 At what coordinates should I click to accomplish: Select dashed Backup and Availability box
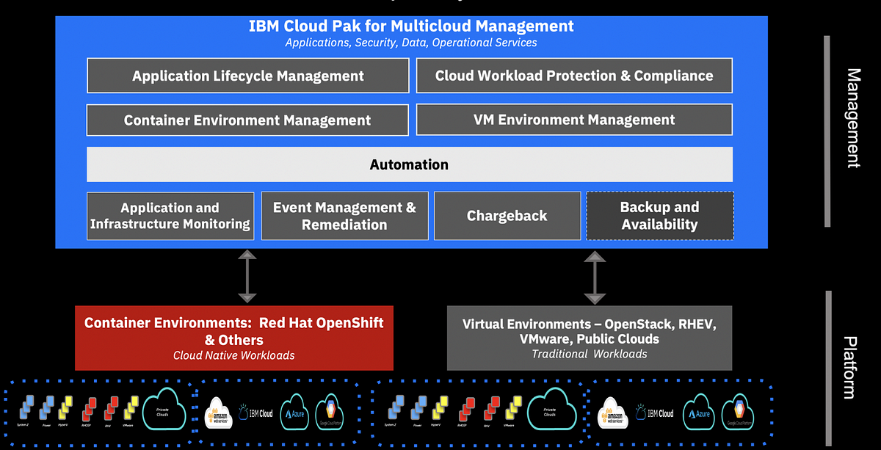pos(660,216)
